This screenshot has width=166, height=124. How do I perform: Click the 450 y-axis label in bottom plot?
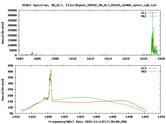tap(10, 66)
